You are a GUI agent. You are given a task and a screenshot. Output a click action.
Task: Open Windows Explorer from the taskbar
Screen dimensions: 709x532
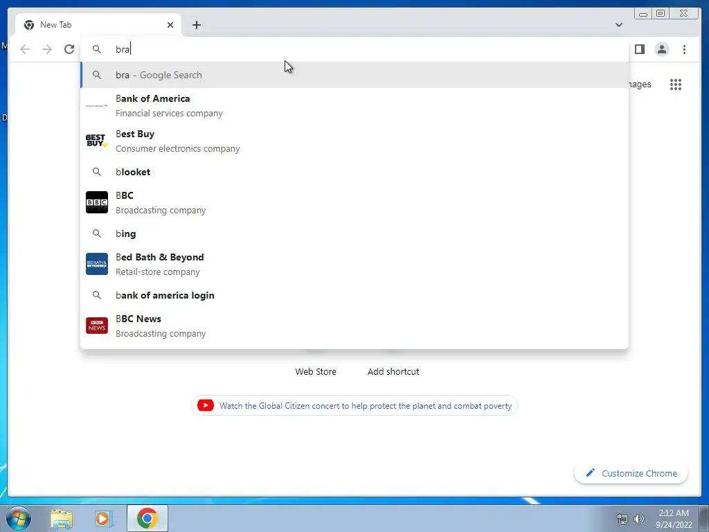coord(62,518)
